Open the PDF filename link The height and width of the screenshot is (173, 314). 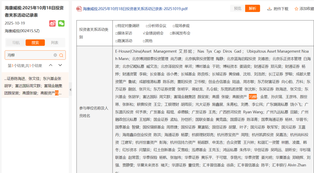[135, 9]
